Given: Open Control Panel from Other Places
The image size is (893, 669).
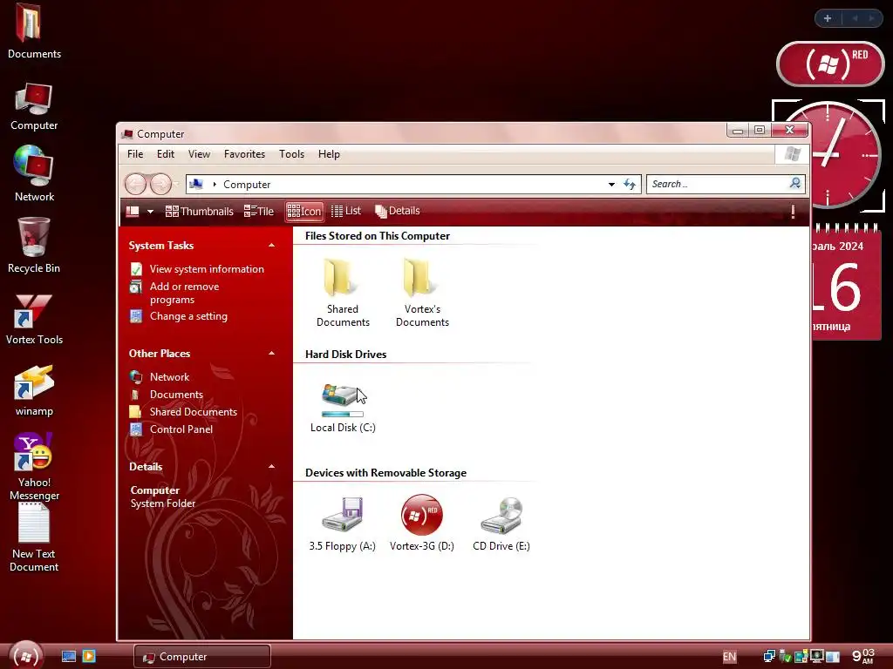Looking at the screenshot, I should (x=181, y=429).
